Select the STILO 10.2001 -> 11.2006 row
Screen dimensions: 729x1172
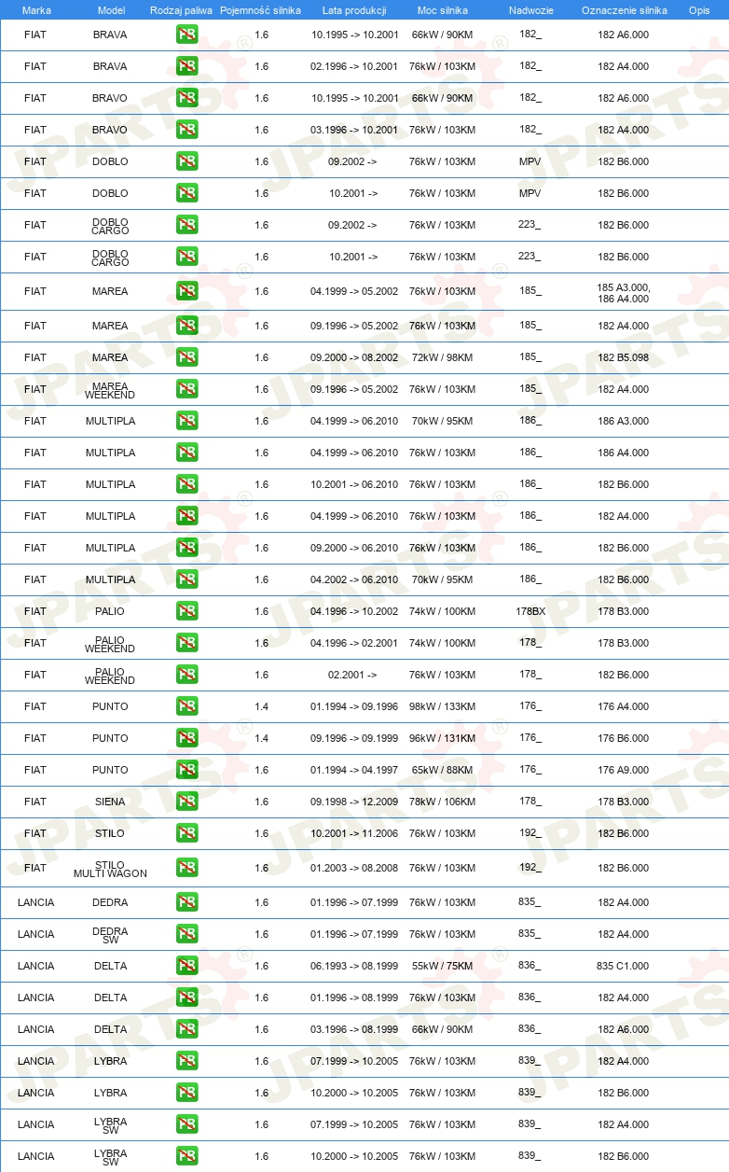(364, 833)
